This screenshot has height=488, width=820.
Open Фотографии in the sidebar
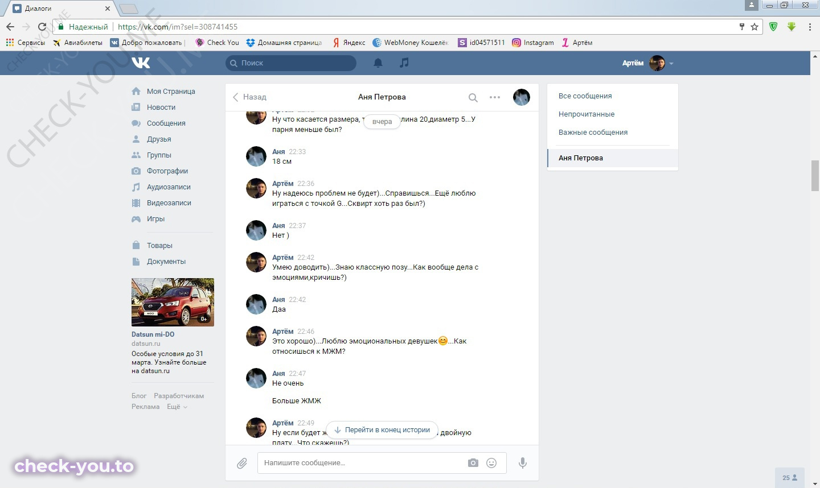click(x=167, y=171)
